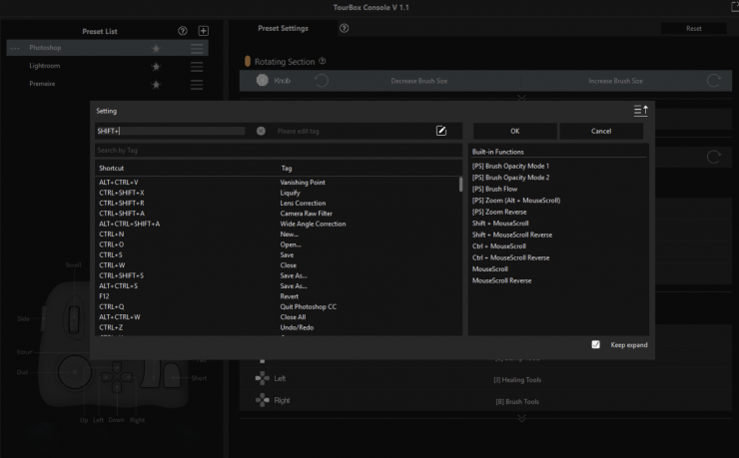
Task: Click the shortcut list scrollbar
Action: 460,185
